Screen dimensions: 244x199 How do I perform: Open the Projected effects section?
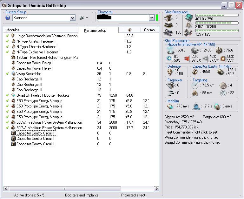(x=134, y=195)
